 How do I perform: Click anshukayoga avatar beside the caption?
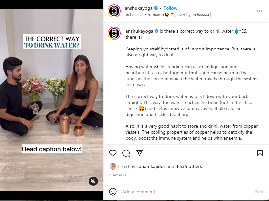114,34
